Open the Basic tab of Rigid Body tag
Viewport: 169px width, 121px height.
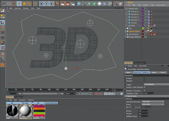point(129,72)
